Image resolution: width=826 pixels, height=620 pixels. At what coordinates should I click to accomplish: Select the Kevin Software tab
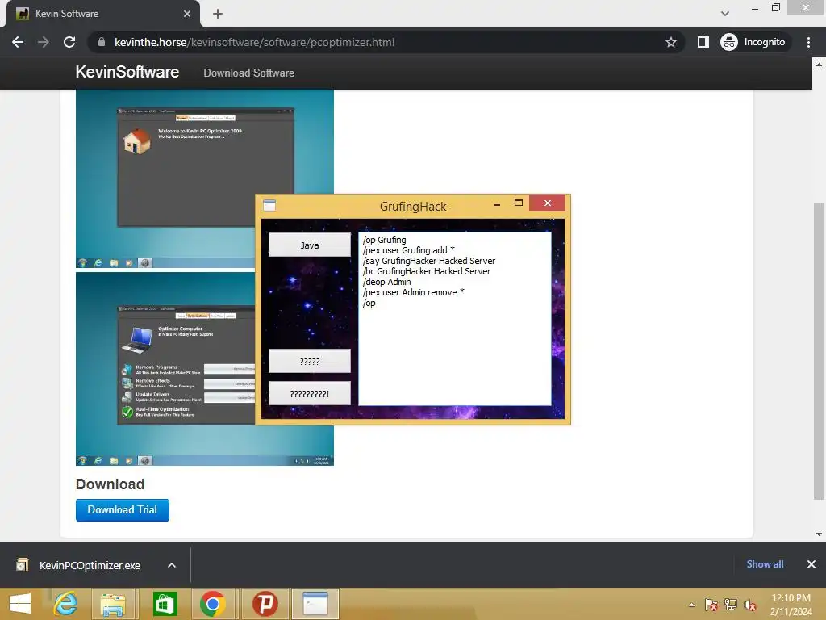click(102, 14)
